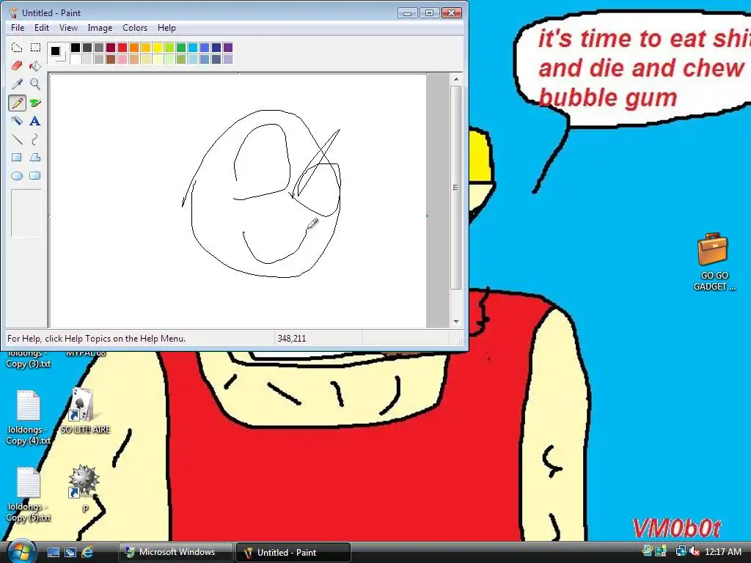This screenshot has width=751, height=563.
Task: Click the Paint icon in the title bar
Action: coord(13,13)
